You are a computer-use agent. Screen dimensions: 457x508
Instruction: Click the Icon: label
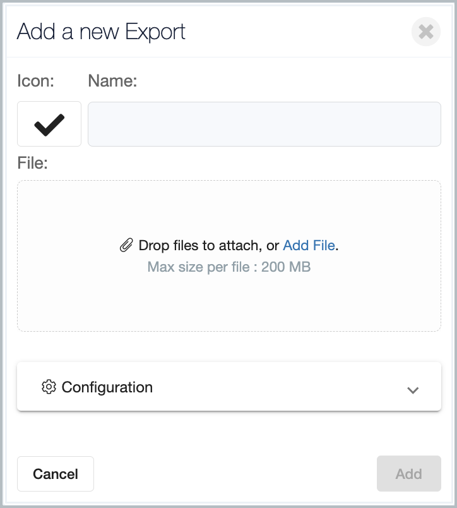pyautogui.click(x=35, y=81)
